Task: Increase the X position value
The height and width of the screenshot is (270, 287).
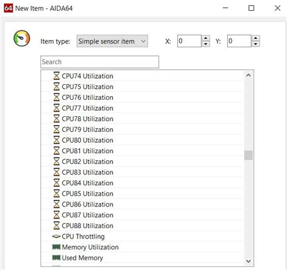Action: [206, 38]
